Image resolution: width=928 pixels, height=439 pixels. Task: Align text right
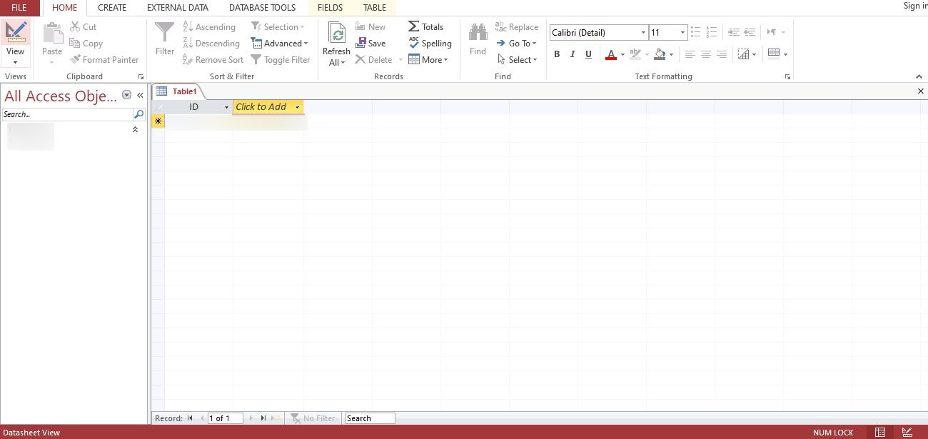722,54
